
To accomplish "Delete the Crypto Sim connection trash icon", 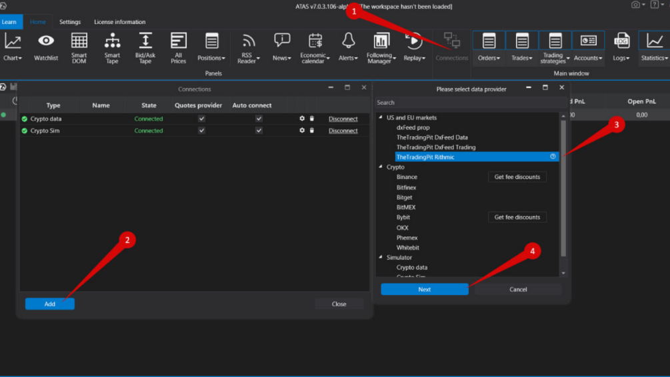I will click(311, 130).
